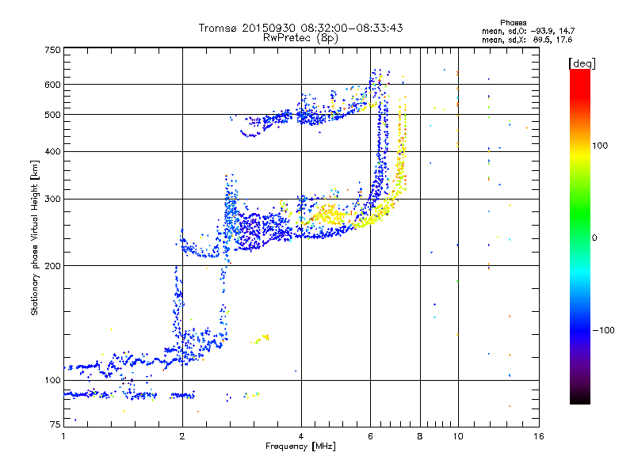Screen dimensions: 634x475
Task: Click the x-axis '2' tick label
Action: 182,436
